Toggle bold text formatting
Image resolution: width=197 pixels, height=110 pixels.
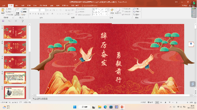point(30,14)
